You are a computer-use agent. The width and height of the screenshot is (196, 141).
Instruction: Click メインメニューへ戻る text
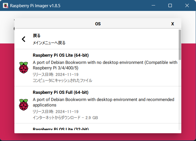pos(49,43)
